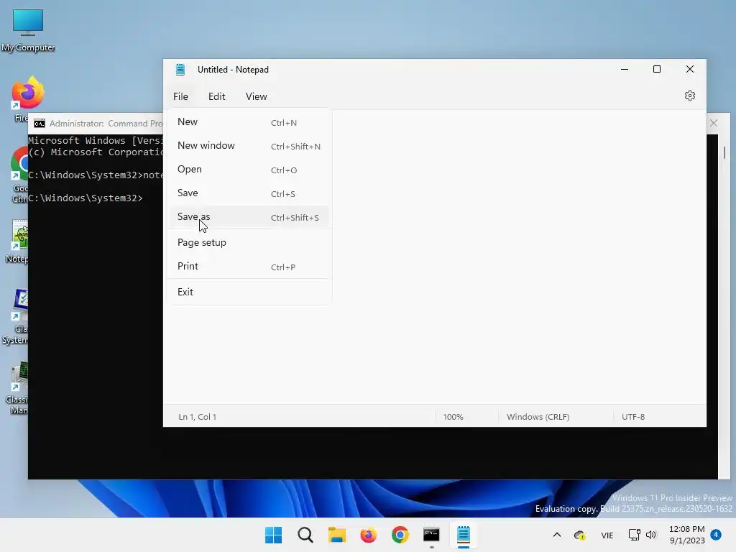Viewport: 736px width, 552px height.
Task: Maximize the Notepad window
Action: coord(657,70)
